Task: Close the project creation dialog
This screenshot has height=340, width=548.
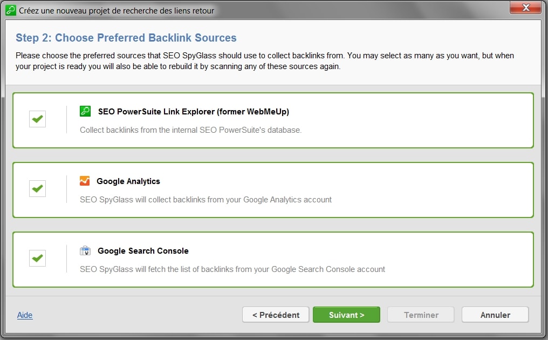Action: [x=526, y=8]
